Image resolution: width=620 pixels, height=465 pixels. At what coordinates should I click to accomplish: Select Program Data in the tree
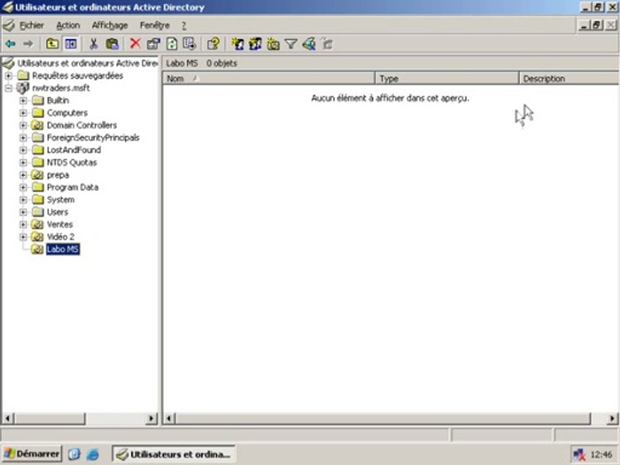(72, 187)
